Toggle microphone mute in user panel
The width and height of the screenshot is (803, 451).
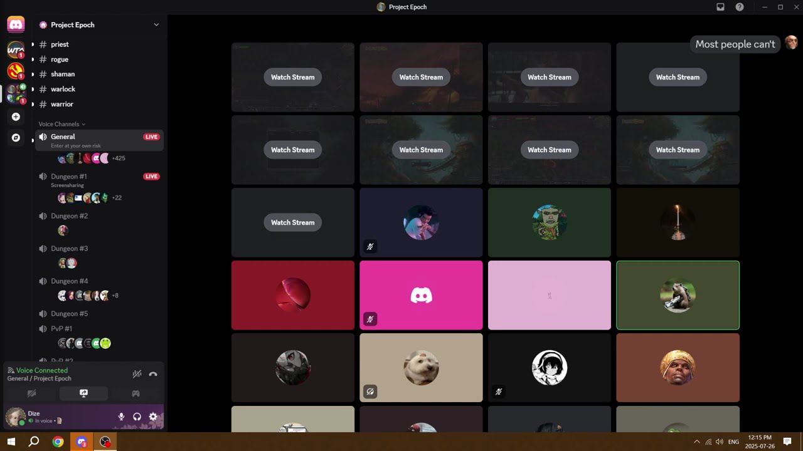pos(121,417)
